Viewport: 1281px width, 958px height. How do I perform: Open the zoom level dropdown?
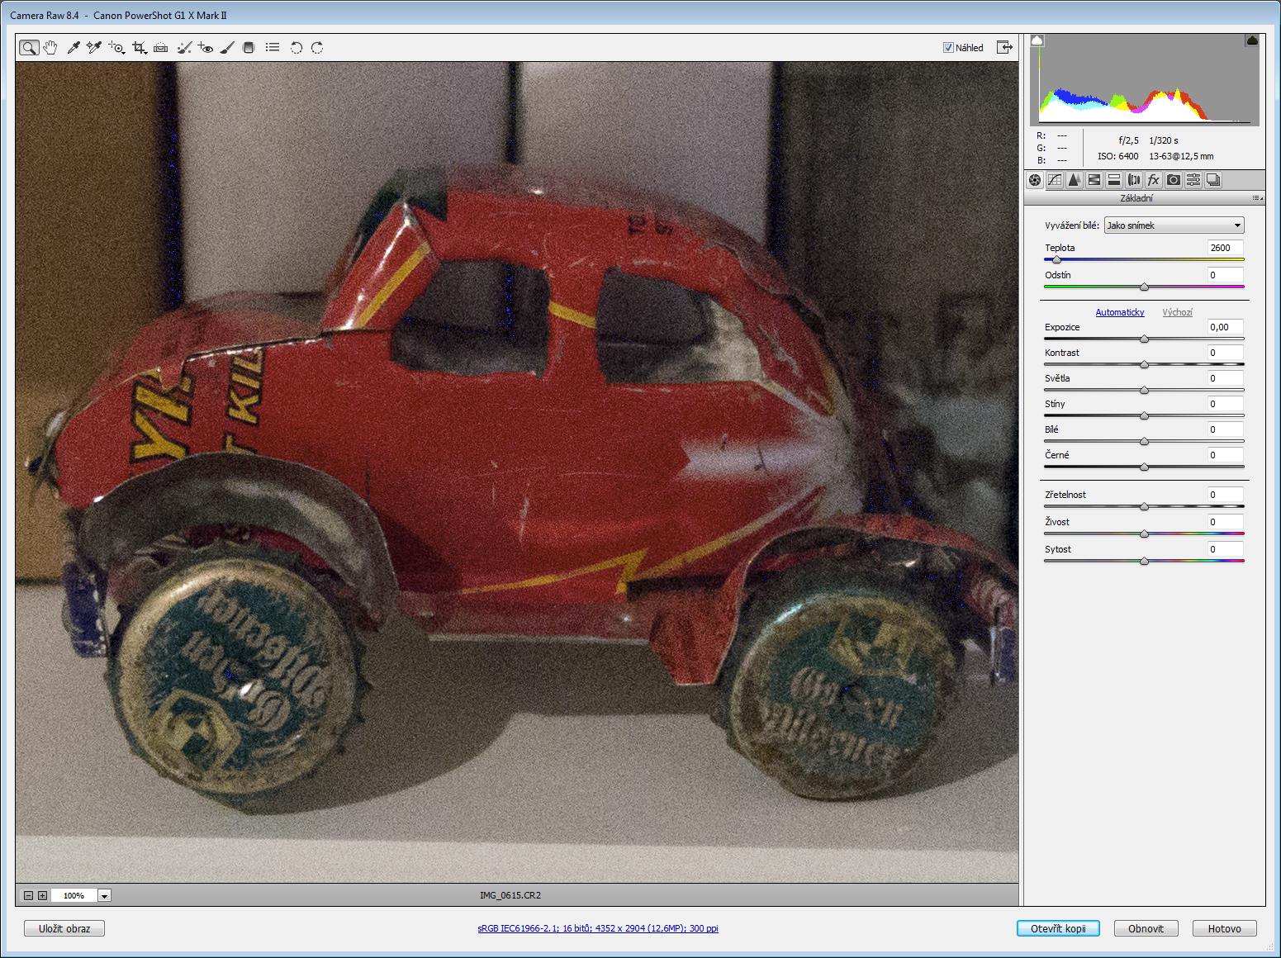click(104, 895)
